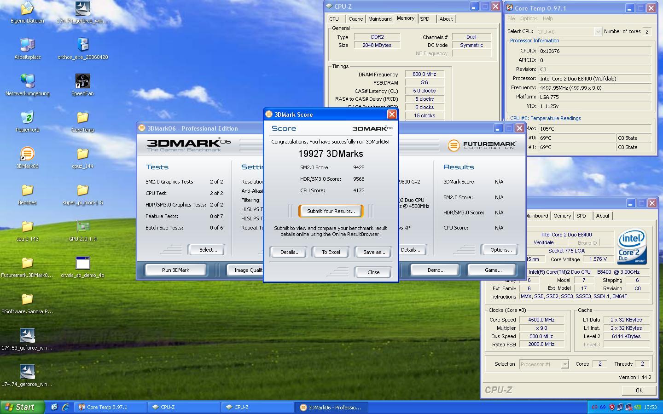Click Run 3DMark button
The width and height of the screenshot is (663, 414).
point(175,270)
